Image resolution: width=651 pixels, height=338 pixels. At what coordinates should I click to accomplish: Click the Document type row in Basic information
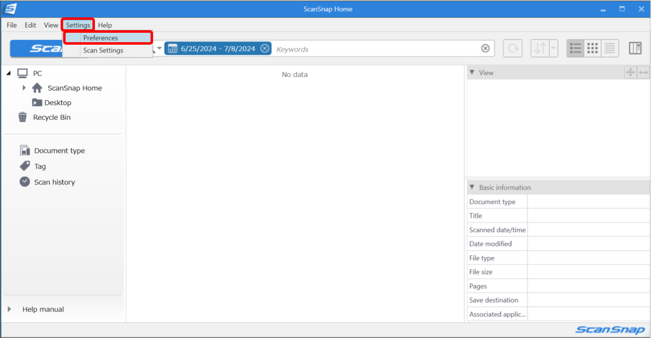(558, 202)
